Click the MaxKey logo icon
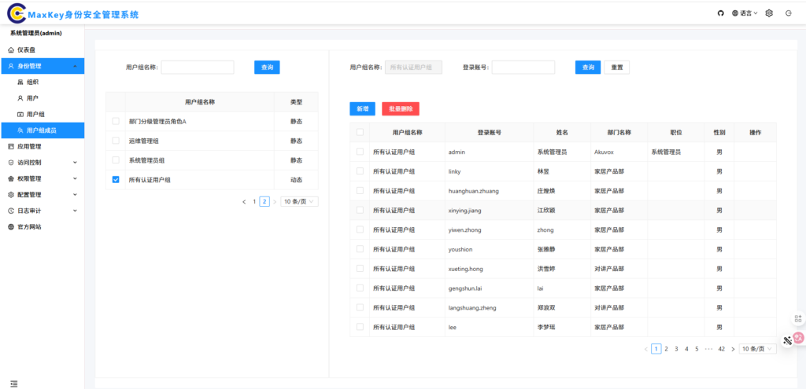 16,13
